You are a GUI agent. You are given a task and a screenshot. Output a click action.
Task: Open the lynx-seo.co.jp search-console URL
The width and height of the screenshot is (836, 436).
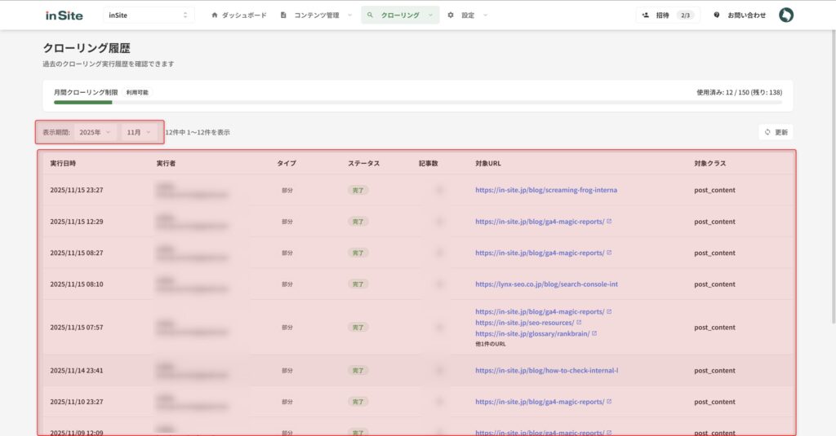tap(545, 284)
